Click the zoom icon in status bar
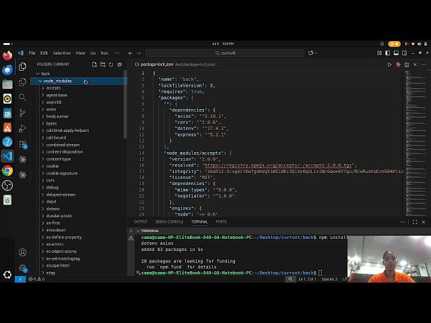 [290, 279]
